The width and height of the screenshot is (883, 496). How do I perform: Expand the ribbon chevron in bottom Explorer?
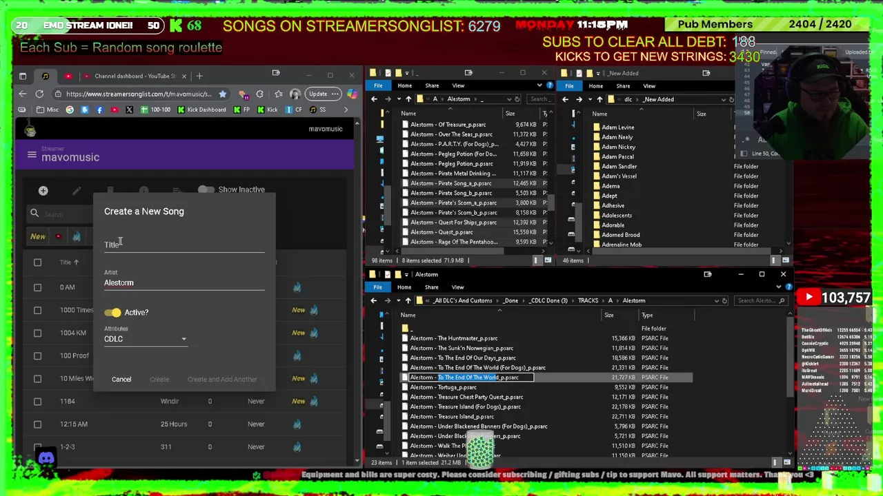(x=780, y=287)
